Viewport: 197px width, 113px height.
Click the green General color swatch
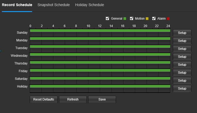pyautogui.click(x=125, y=19)
